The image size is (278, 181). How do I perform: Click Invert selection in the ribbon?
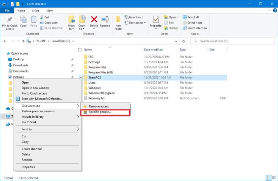tap(195, 28)
